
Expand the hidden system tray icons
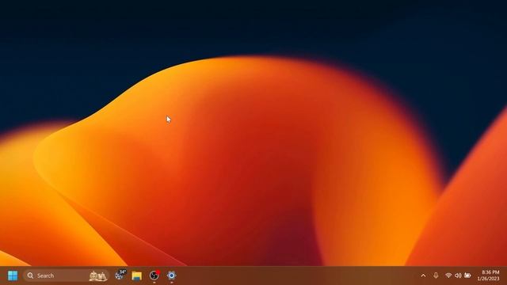coord(423,275)
